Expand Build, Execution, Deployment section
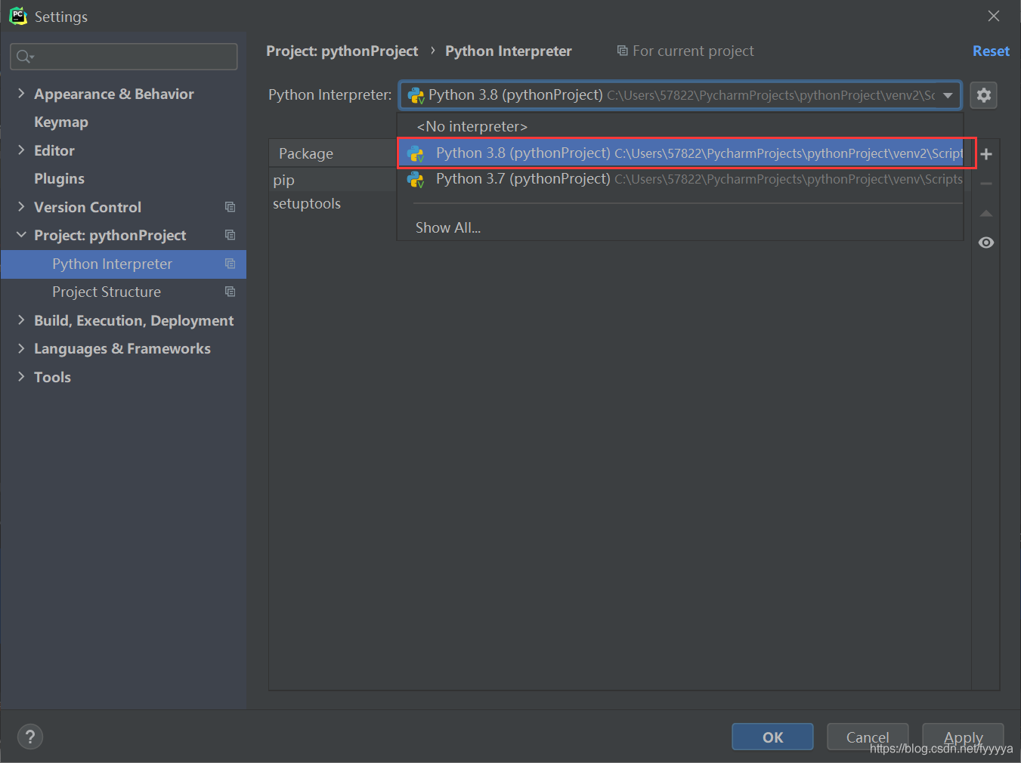The image size is (1021, 763). point(21,320)
